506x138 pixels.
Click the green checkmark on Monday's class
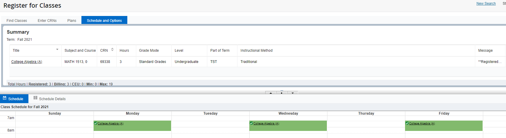point(96,123)
